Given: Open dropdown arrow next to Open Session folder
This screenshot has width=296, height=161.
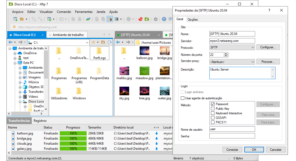Looking at the screenshot, I should 26,19.
